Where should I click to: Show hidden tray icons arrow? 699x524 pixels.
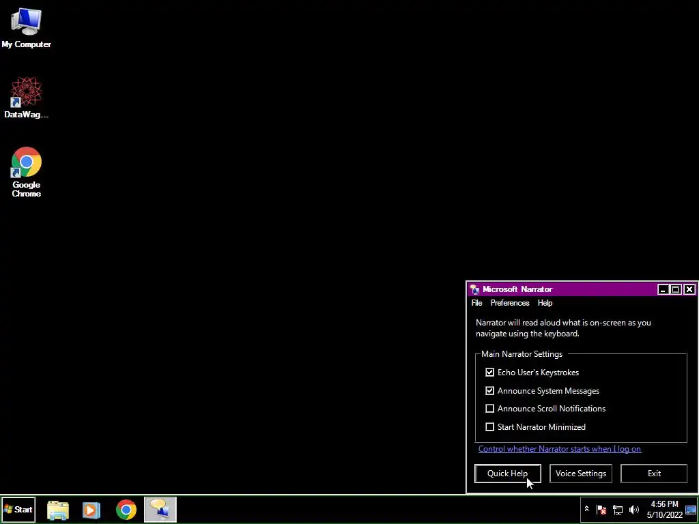click(x=586, y=509)
